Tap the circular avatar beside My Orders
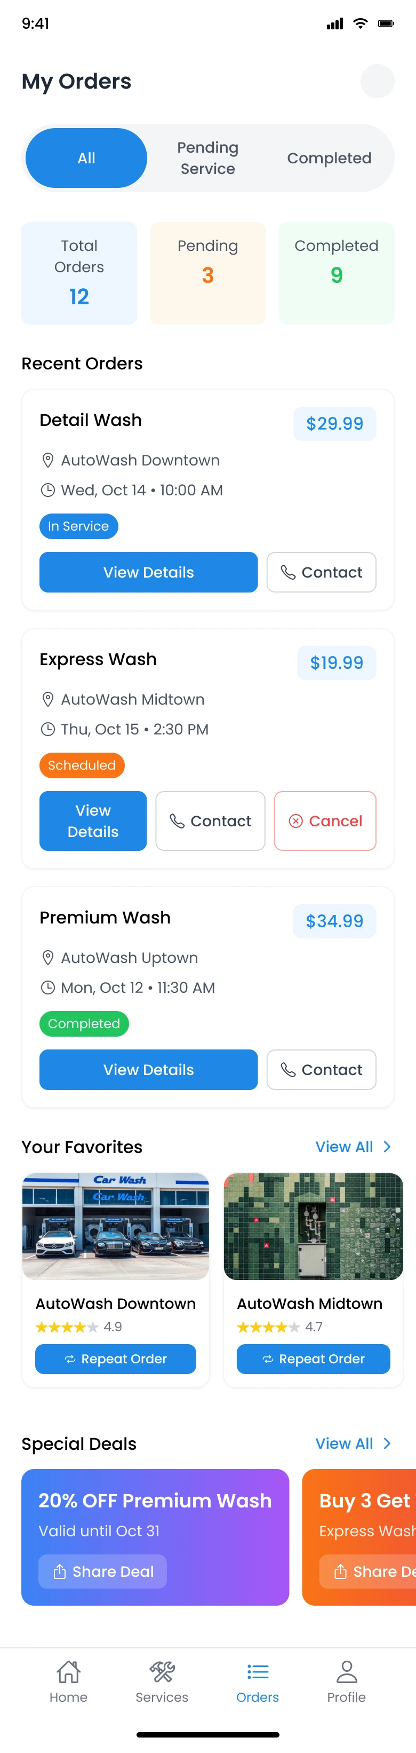The width and height of the screenshot is (416, 1753). click(377, 81)
